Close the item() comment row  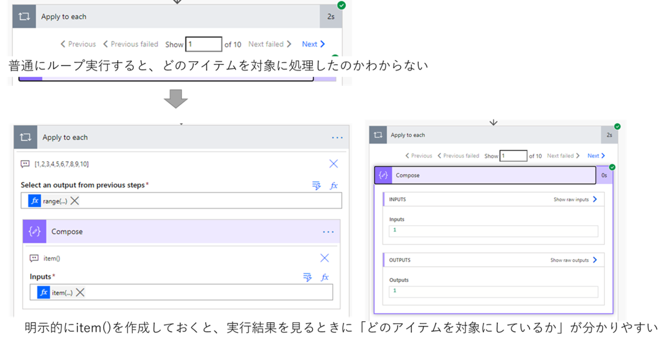coord(324,258)
